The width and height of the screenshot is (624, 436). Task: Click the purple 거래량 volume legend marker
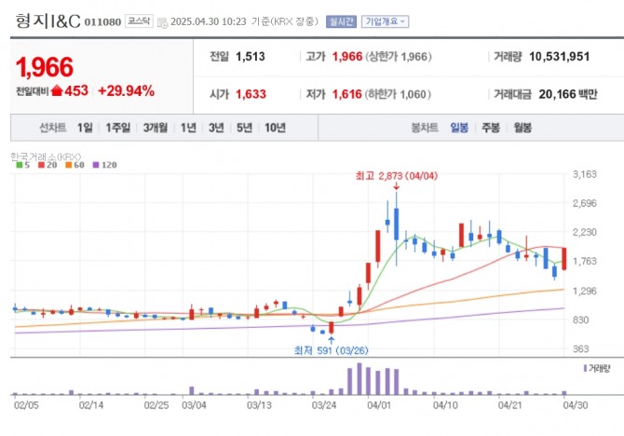click(585, 369)
